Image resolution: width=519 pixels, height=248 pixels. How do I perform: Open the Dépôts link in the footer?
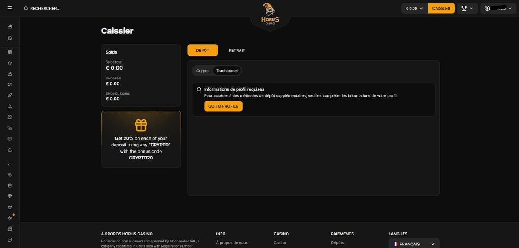[x=337, y=242]
